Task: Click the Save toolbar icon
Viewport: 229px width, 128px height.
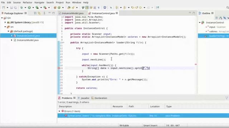Action: pos(11,7)
